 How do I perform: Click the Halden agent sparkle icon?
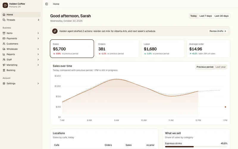click(55, 31)
